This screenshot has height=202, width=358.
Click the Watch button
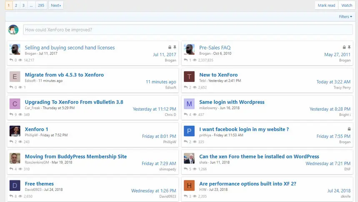[x=347, y=5]
